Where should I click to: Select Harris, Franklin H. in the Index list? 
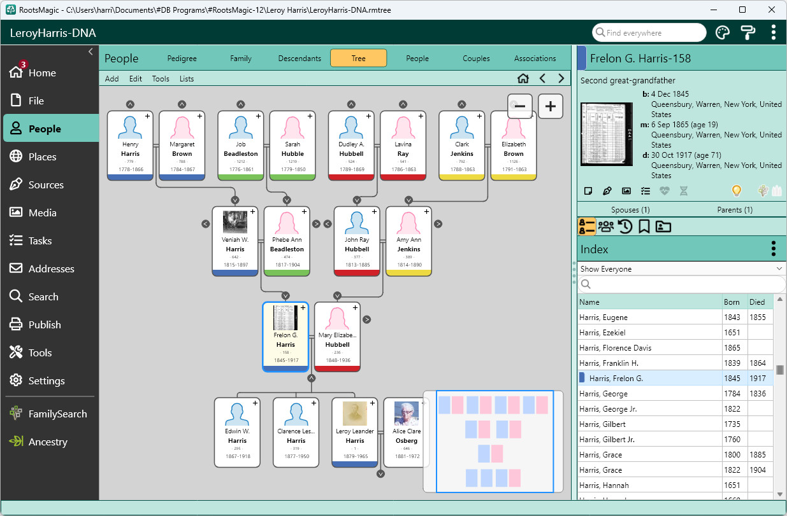675,363
